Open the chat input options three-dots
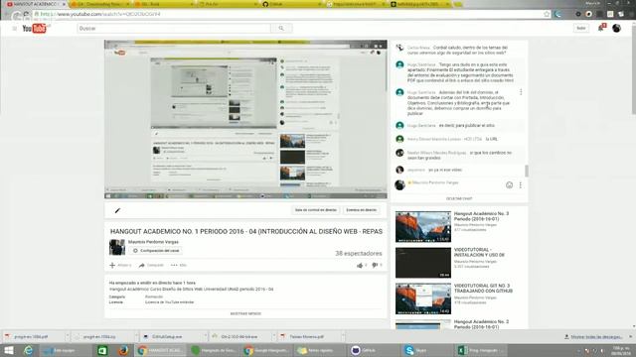This screenshot has height=357, width=636. pyautogui.click(x=521, y=185)
